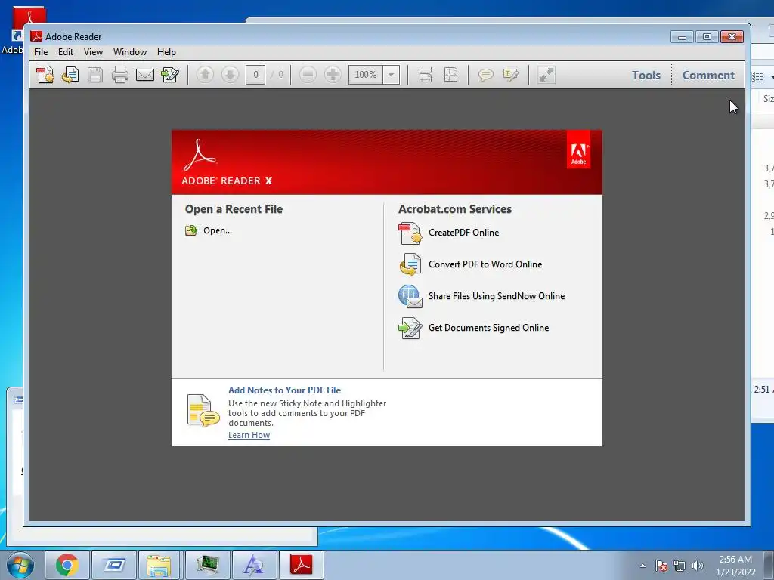Click the blue window-switcher taskbar icon
The height and width of the screenshot is (580, 774).
pyautogui.click(x=114, y=565)
